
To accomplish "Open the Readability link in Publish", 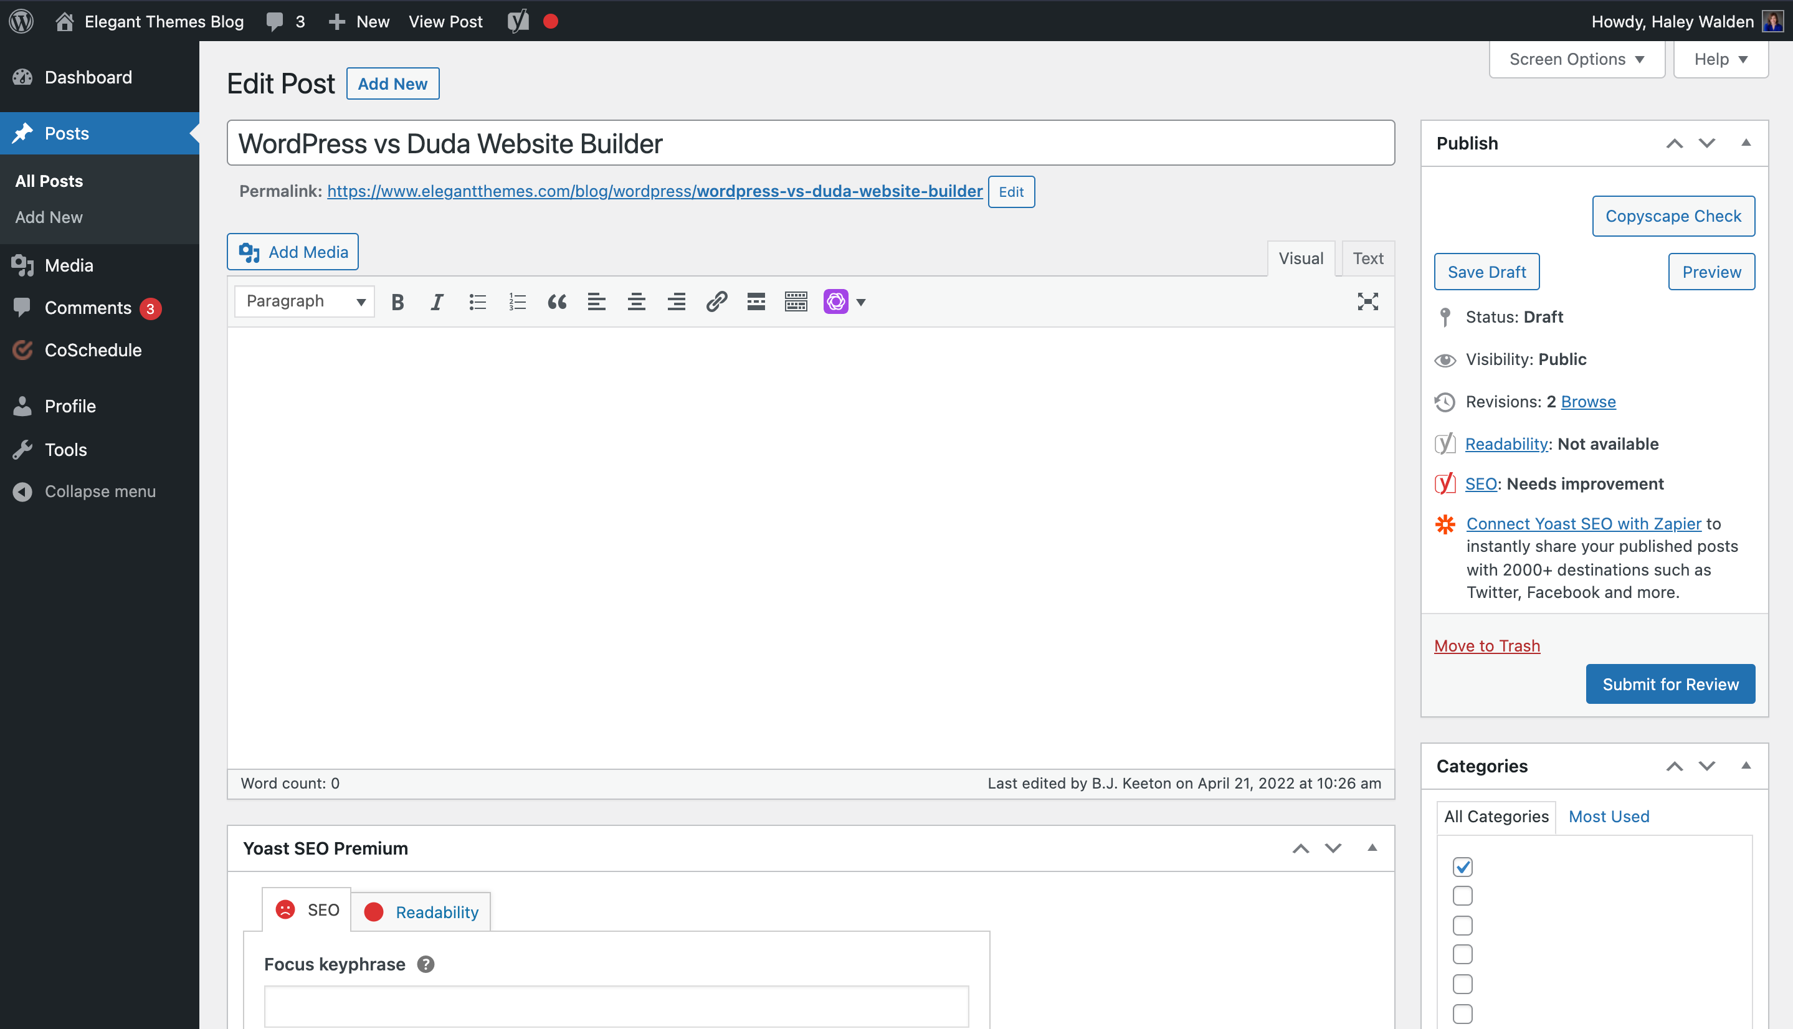I will [1506, 444].
